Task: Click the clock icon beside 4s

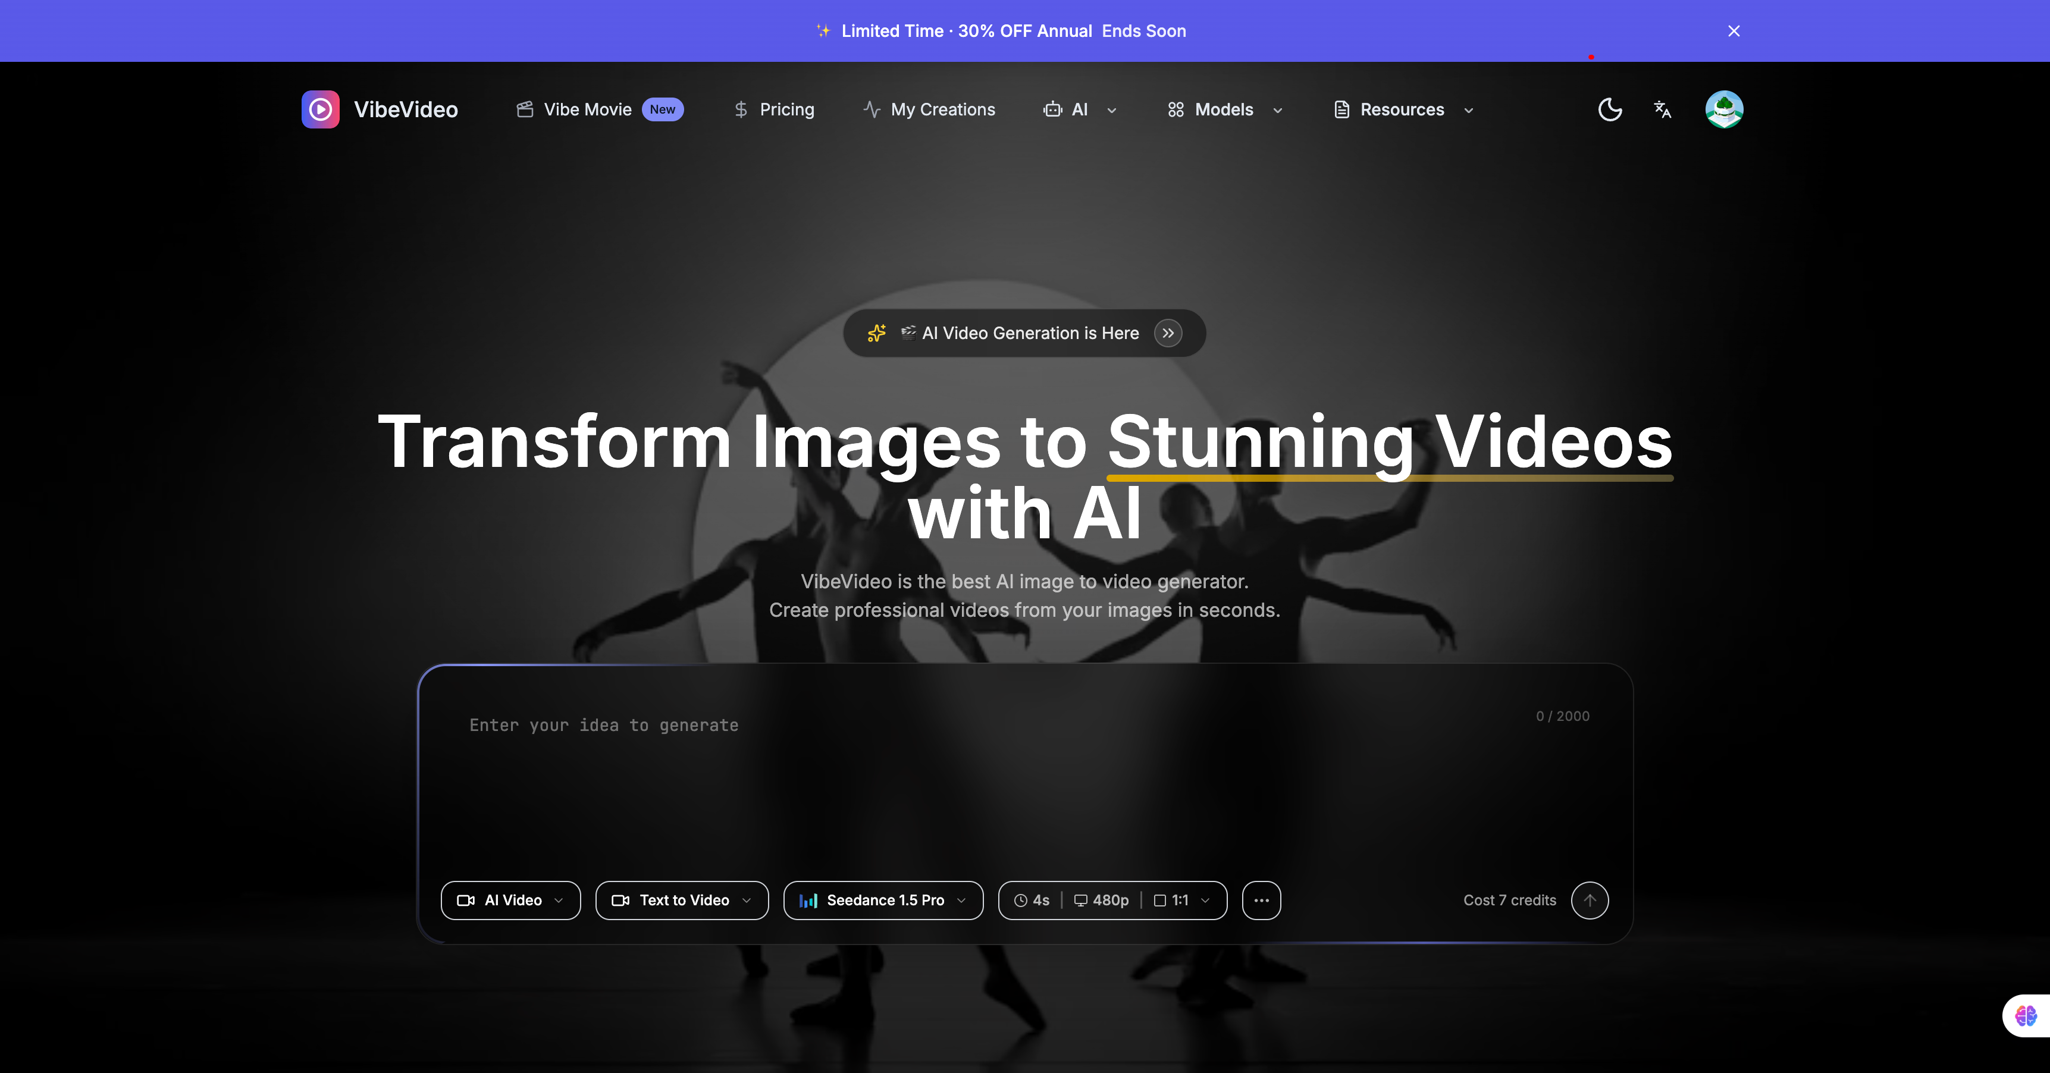Action: point(1020,901)
